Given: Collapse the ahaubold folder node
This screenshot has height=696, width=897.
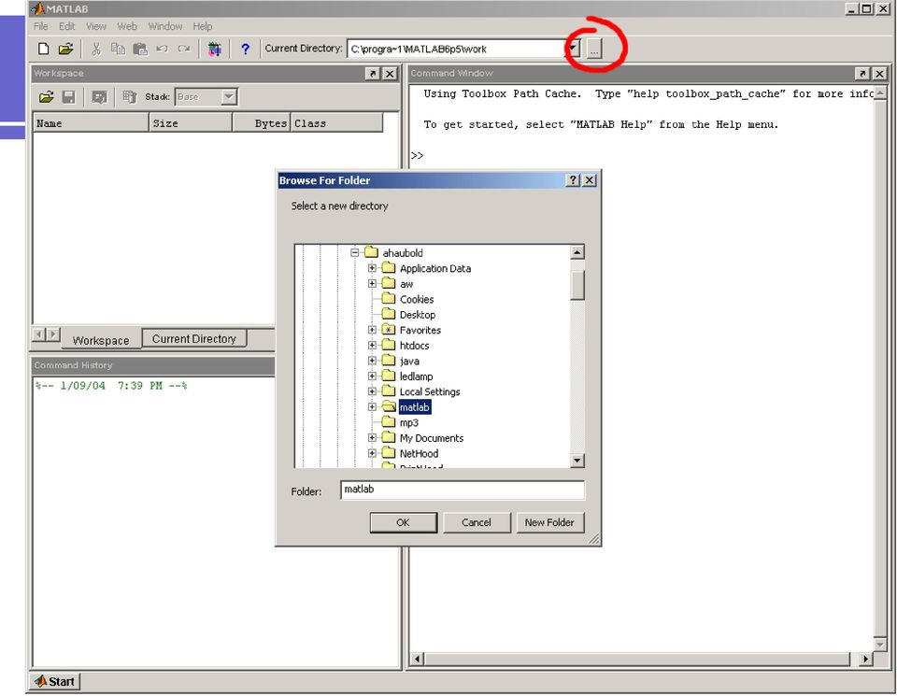Looking at the screenshot, I should tap(355, 252).
